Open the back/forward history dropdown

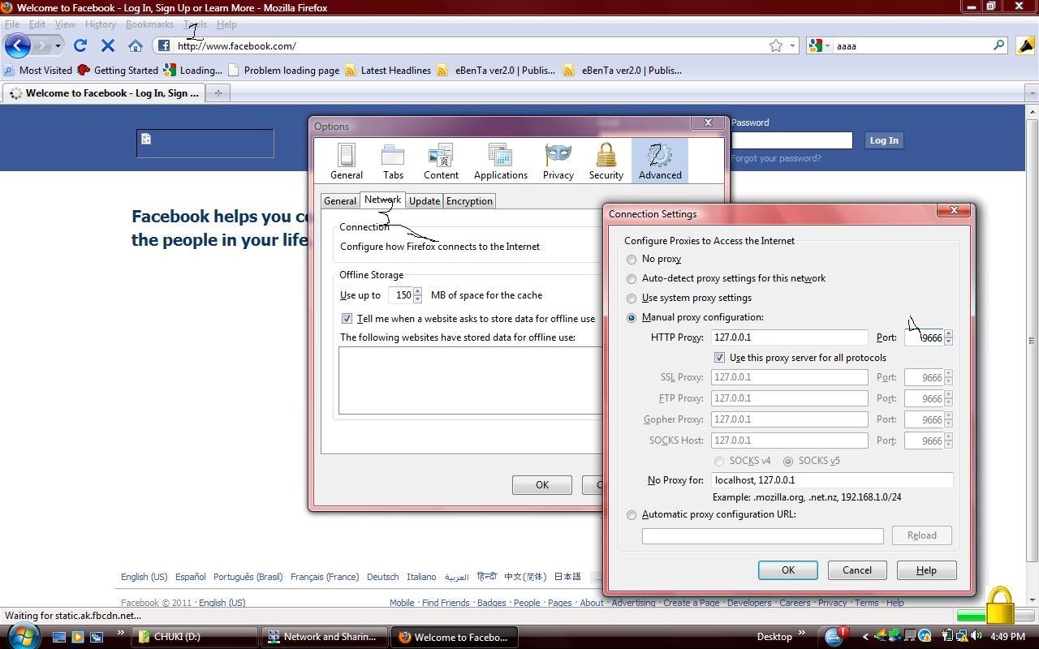pos(58,45)
